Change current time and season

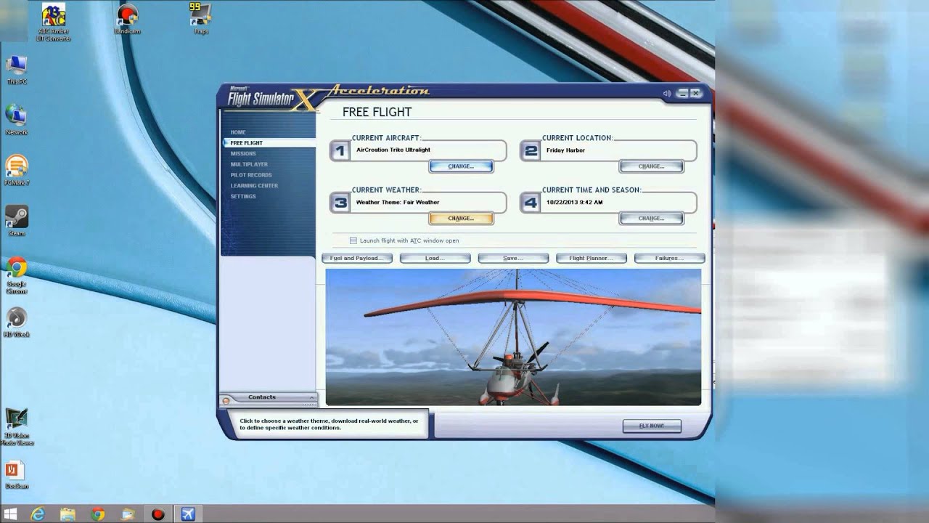tap(651, 218)
